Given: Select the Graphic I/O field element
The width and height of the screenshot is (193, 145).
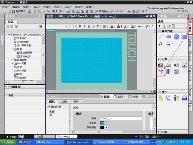Looking at the screenshot, I should click(184, 65).
